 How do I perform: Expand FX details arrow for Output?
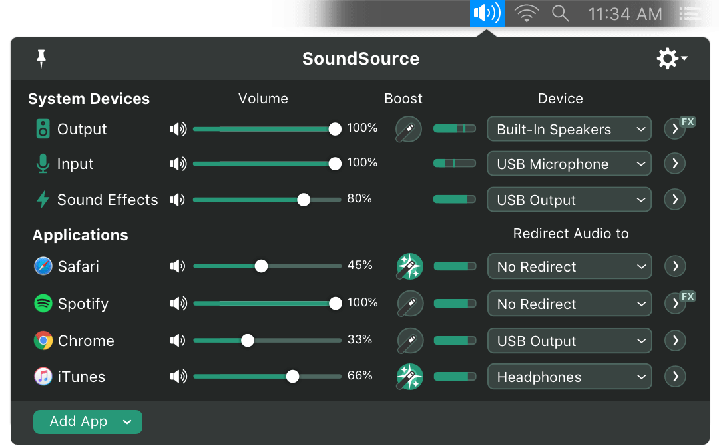674,129
